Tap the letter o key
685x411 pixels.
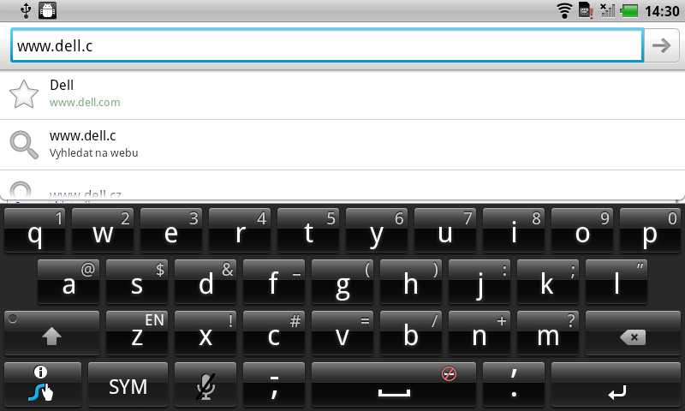point(582,230)
